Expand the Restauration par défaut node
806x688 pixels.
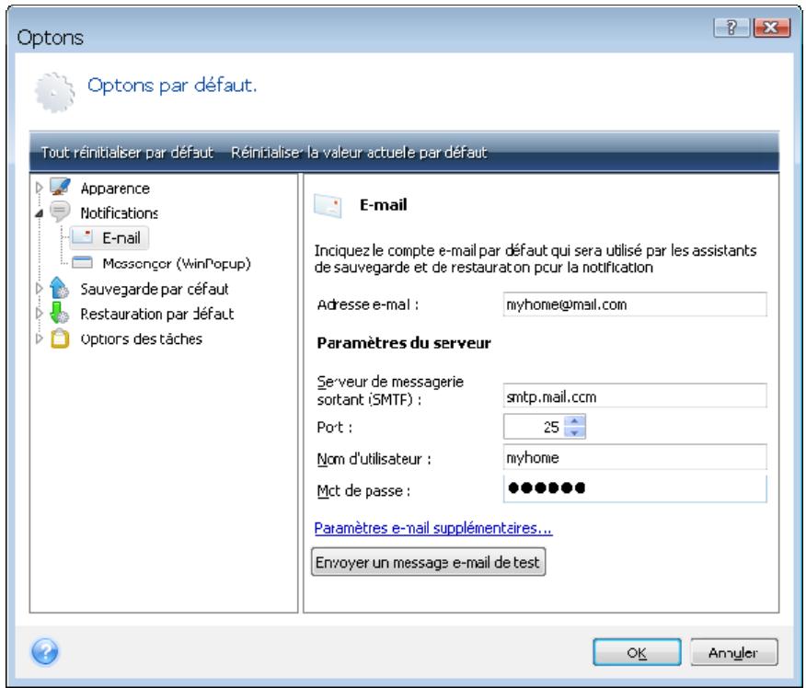pyautogui.click(x=39, y=313)
